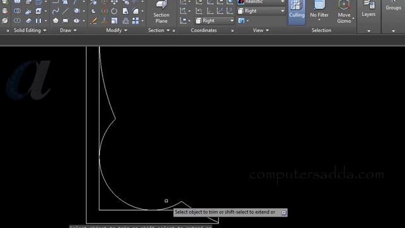Open the Section panel dialog launcher arrow
The width and height of the screenshot is (405, 228).
[173, 31]
